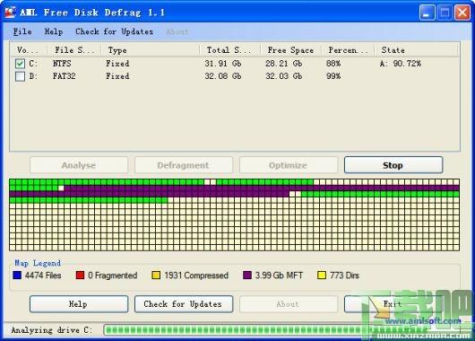This screenshot has width=475, height=341.
Task: Click the 1931 Compressed legend label
Action: tap(196, 275)
